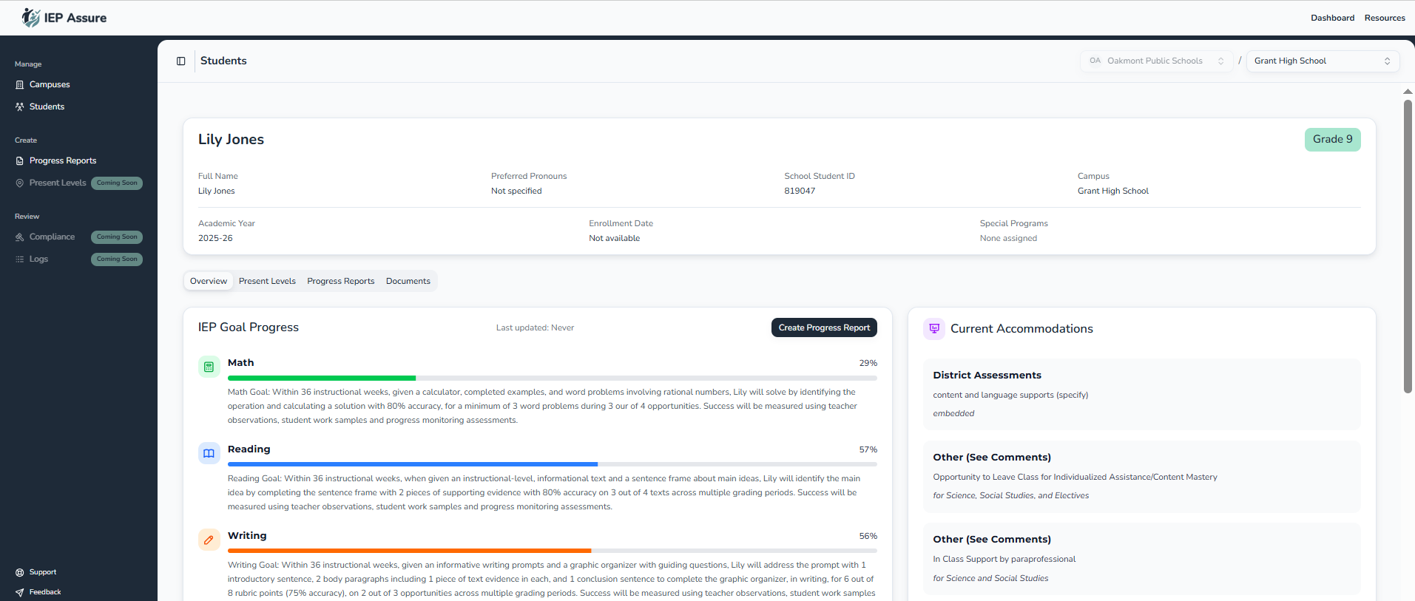This screenshot has width=1415, height=601.
Task: Click the Support icon in sidebar
Action: click(20, 572)
